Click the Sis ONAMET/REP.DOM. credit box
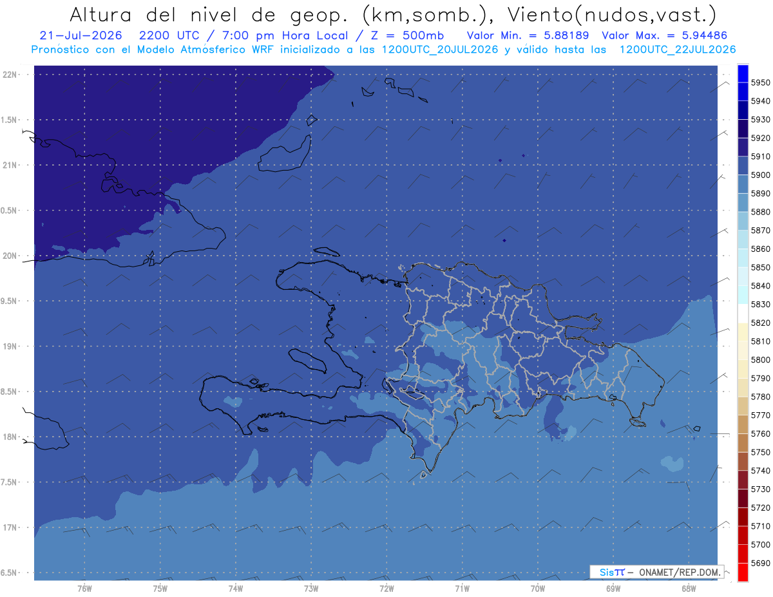 [656, 572]
